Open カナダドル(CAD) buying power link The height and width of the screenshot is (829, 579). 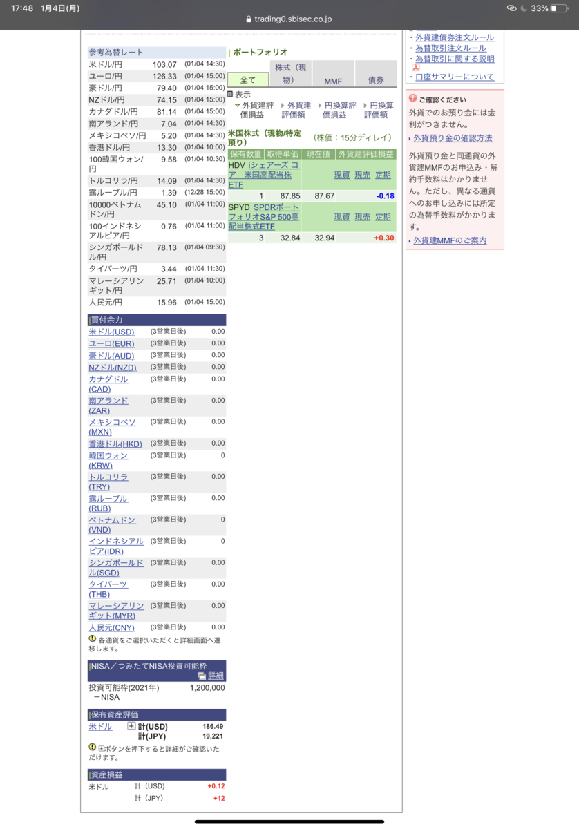tap(108, 384)
